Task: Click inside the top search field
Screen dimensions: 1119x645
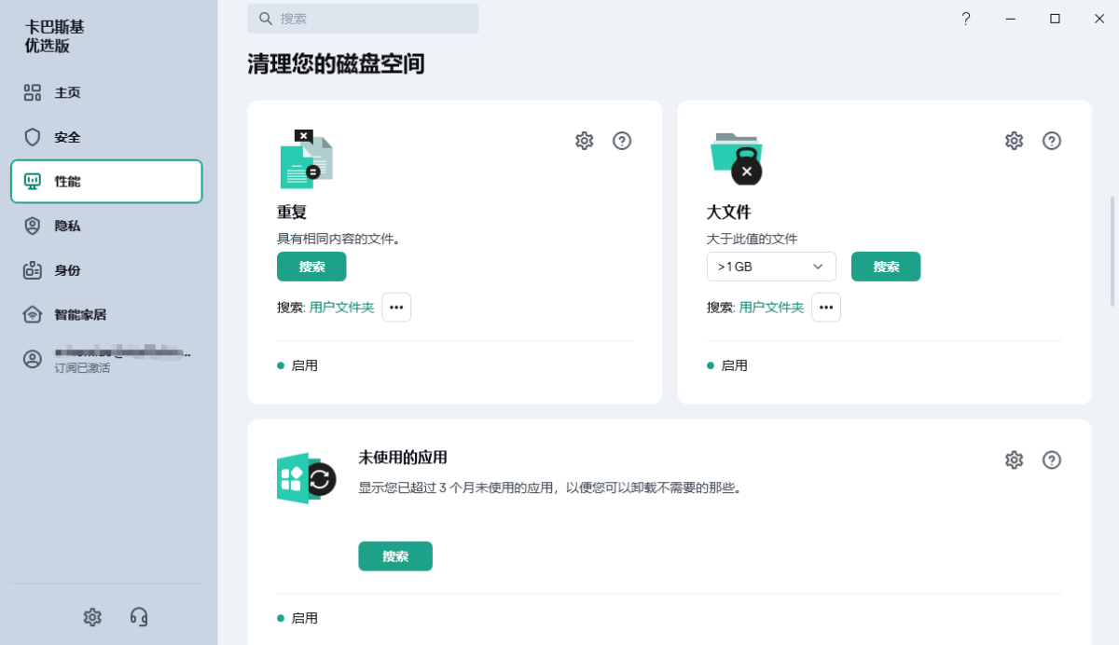Action: pos(364,19)
